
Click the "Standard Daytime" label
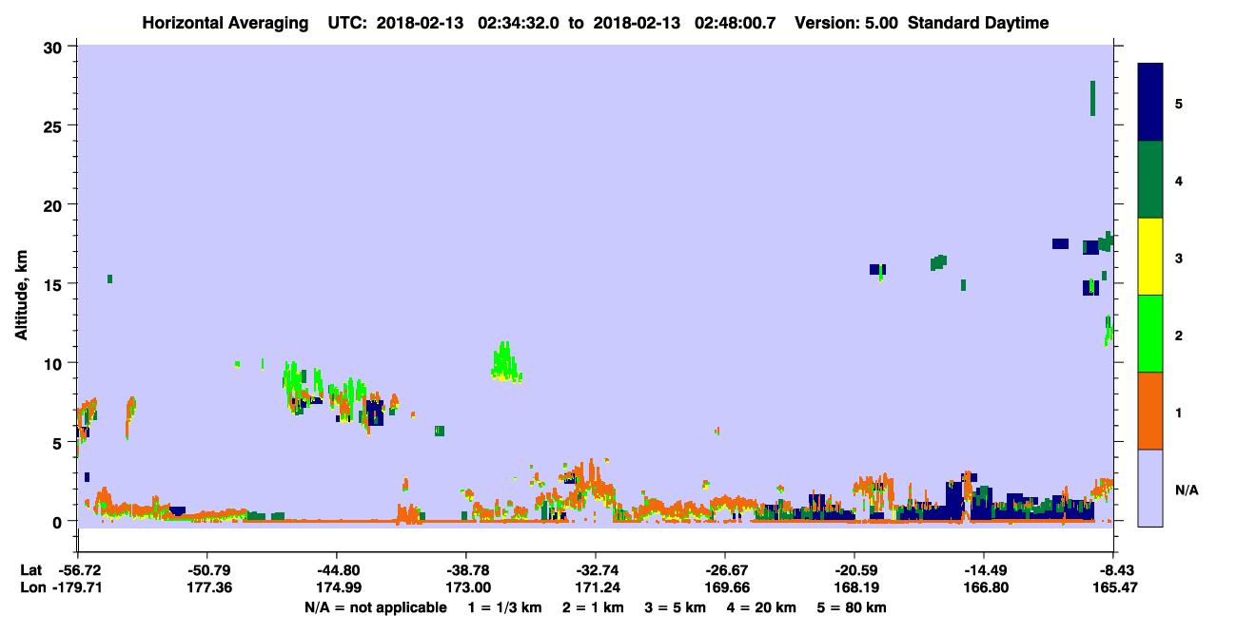click(x=978, y=23)
